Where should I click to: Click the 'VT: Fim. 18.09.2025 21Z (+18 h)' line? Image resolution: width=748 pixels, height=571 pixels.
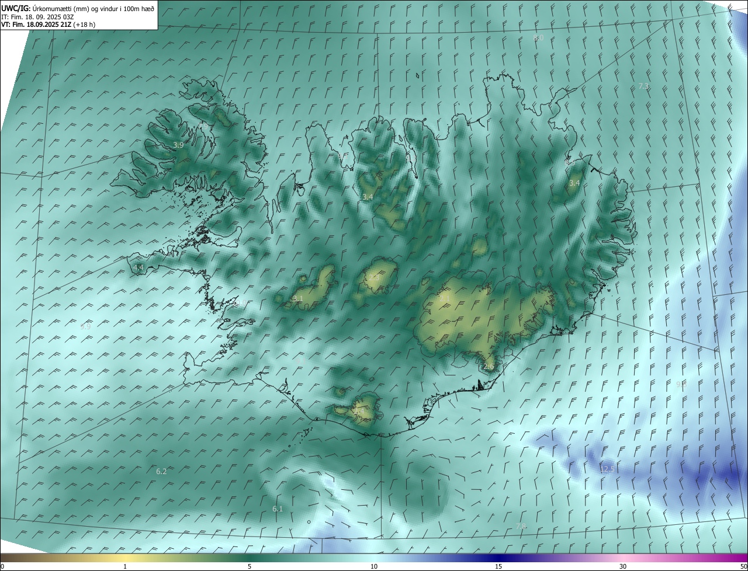coord(49,25)
